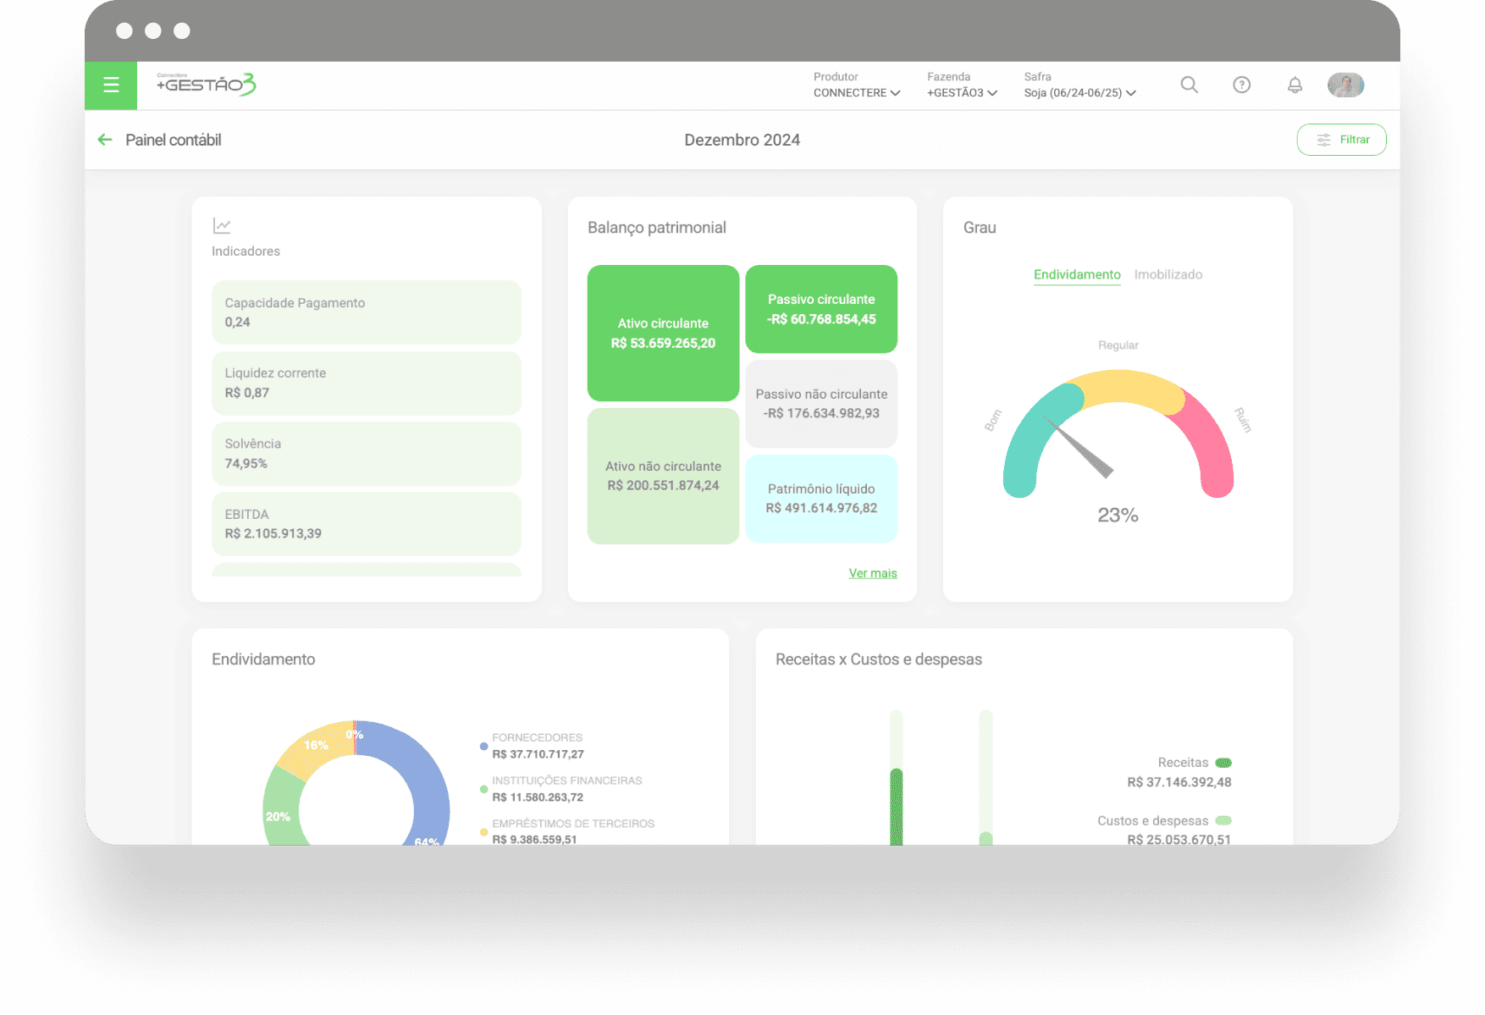Click the Fornecedores blue legend dot
1485x1015 pixels.
point(483,747)
